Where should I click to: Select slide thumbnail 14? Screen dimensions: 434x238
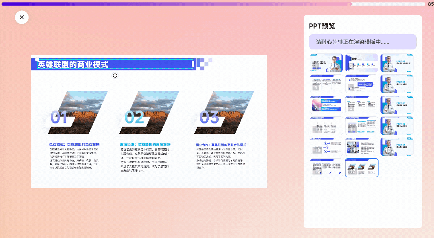point(362,147)
